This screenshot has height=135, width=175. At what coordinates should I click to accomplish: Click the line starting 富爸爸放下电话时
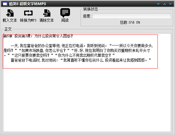coord(81,60)
